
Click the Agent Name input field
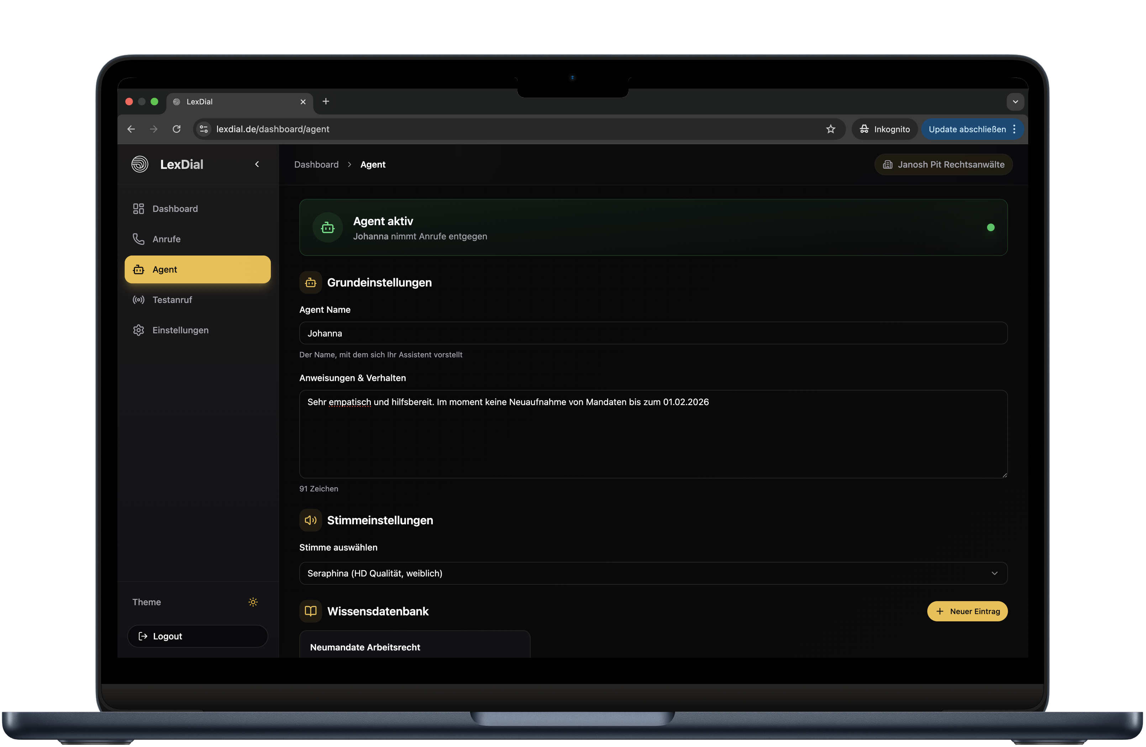tap(653, 333)
